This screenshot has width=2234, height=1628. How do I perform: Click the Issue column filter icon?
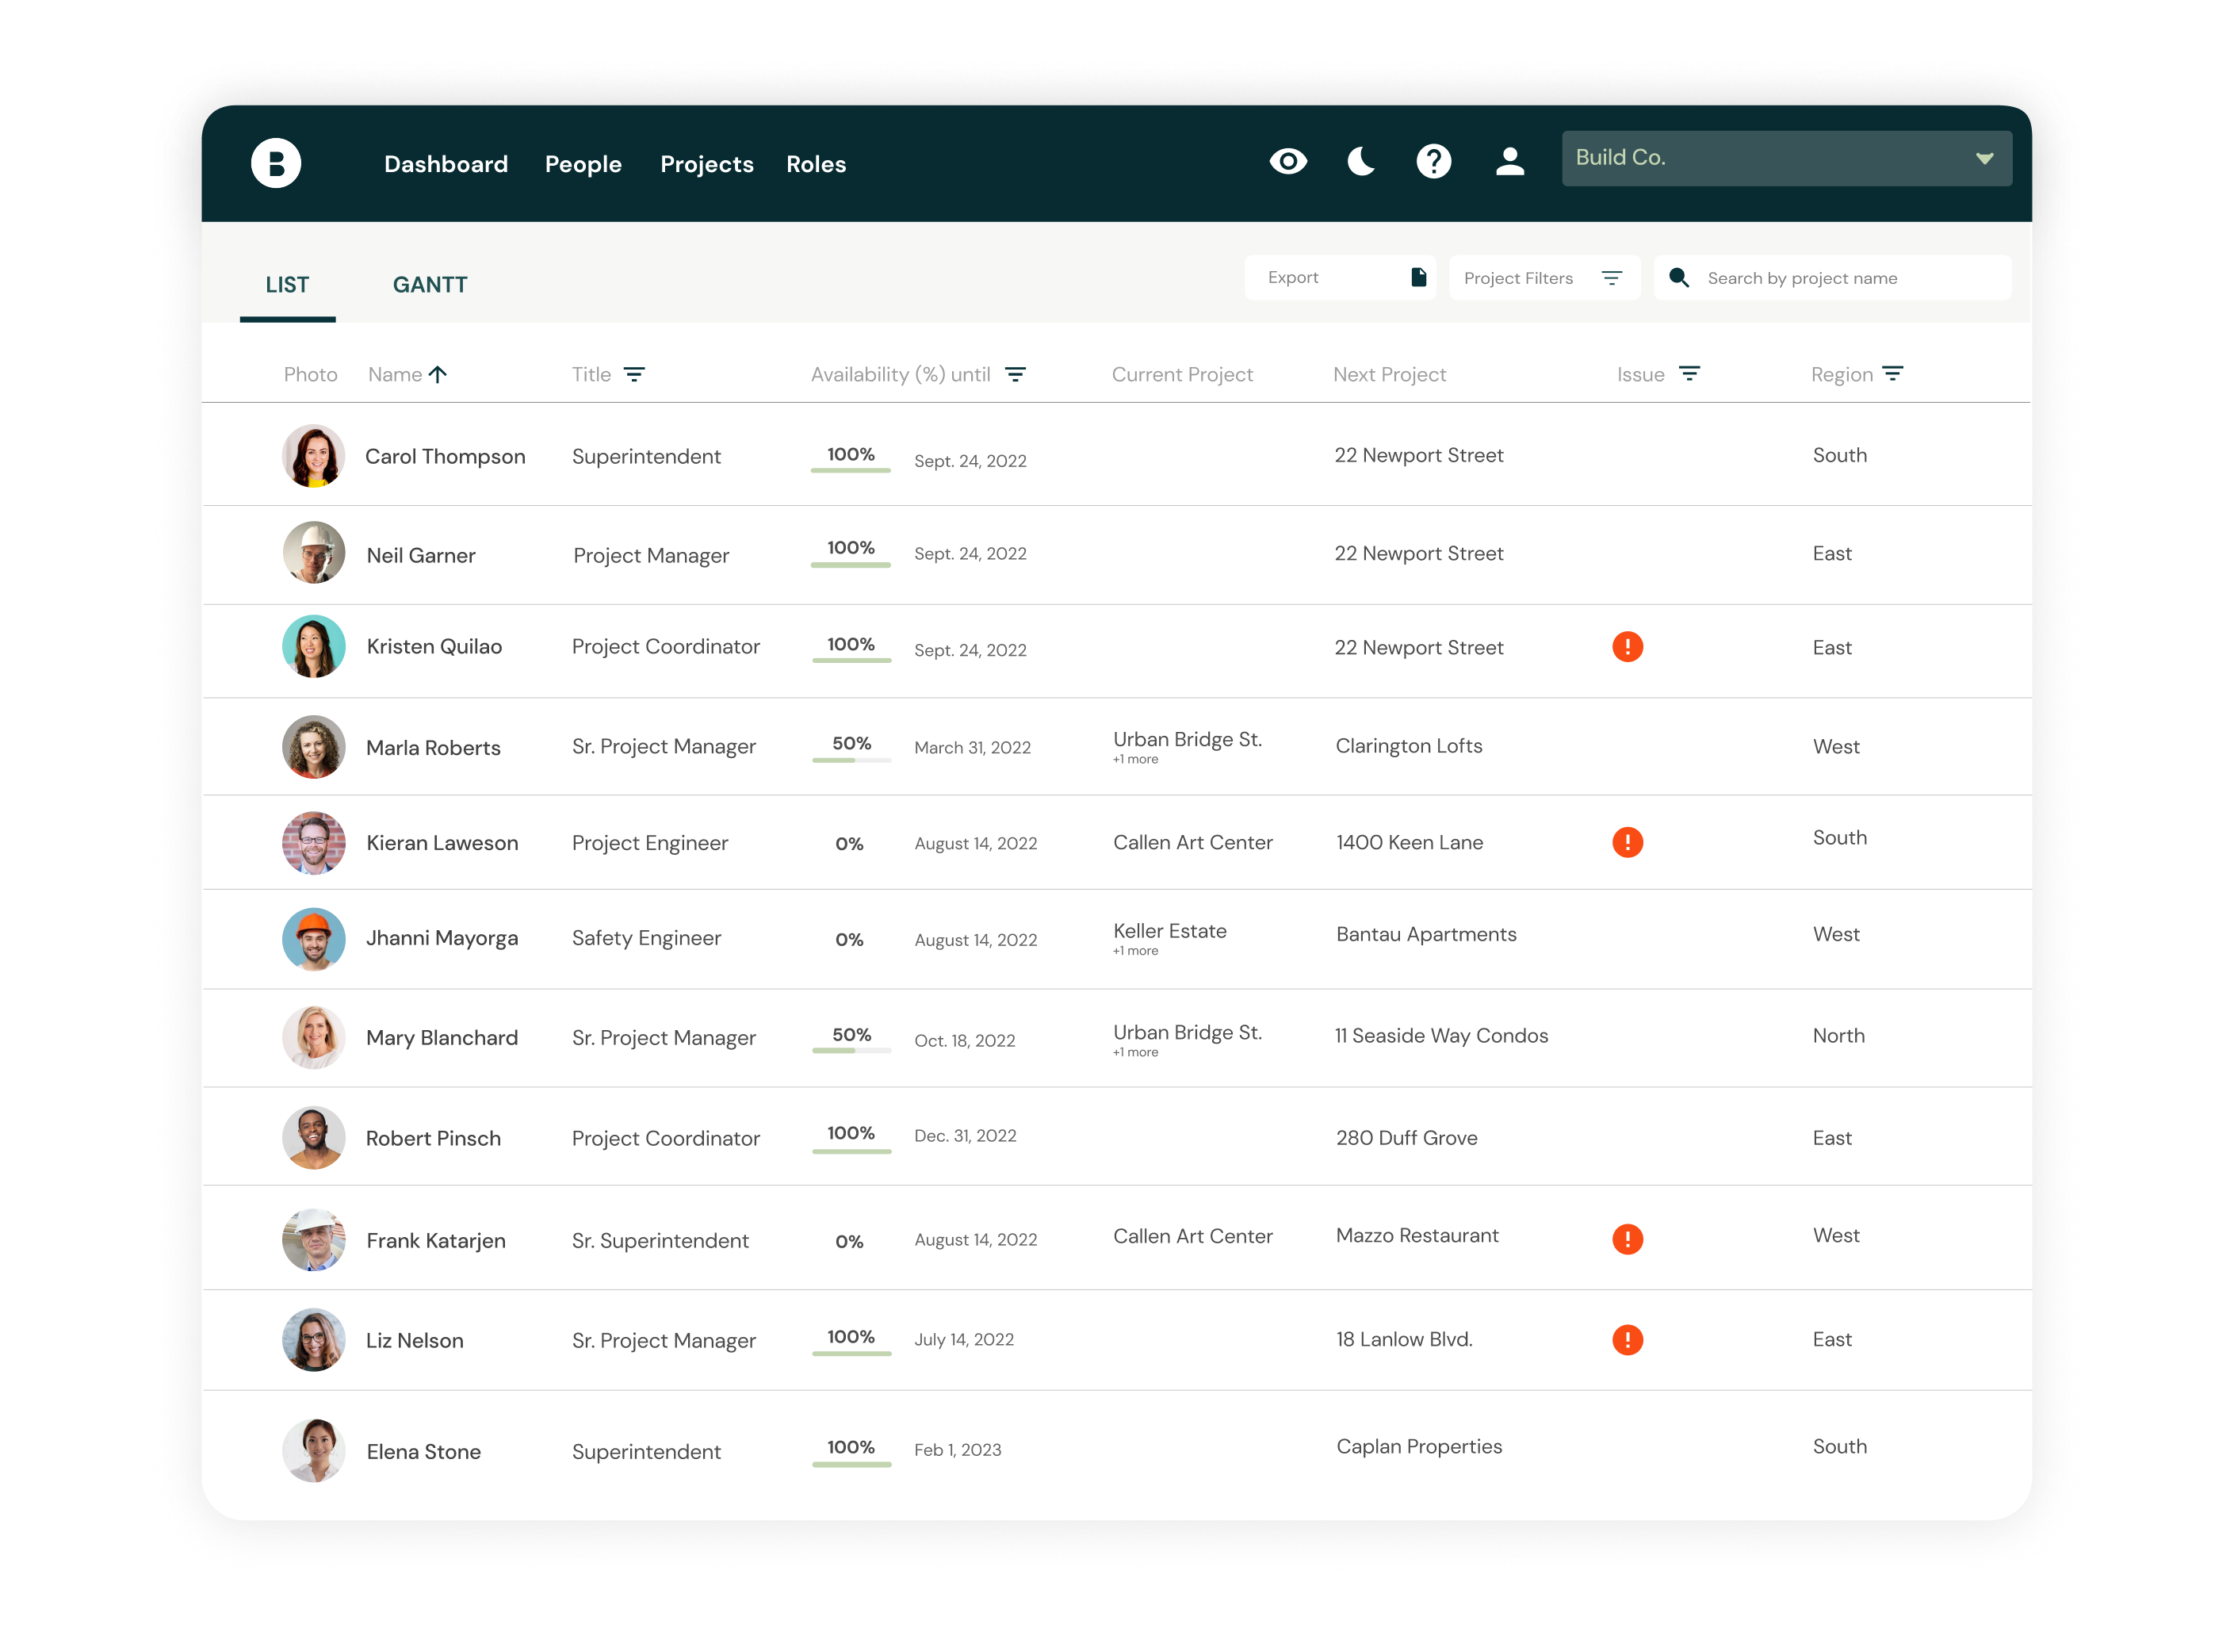(x=1689, y=373)
